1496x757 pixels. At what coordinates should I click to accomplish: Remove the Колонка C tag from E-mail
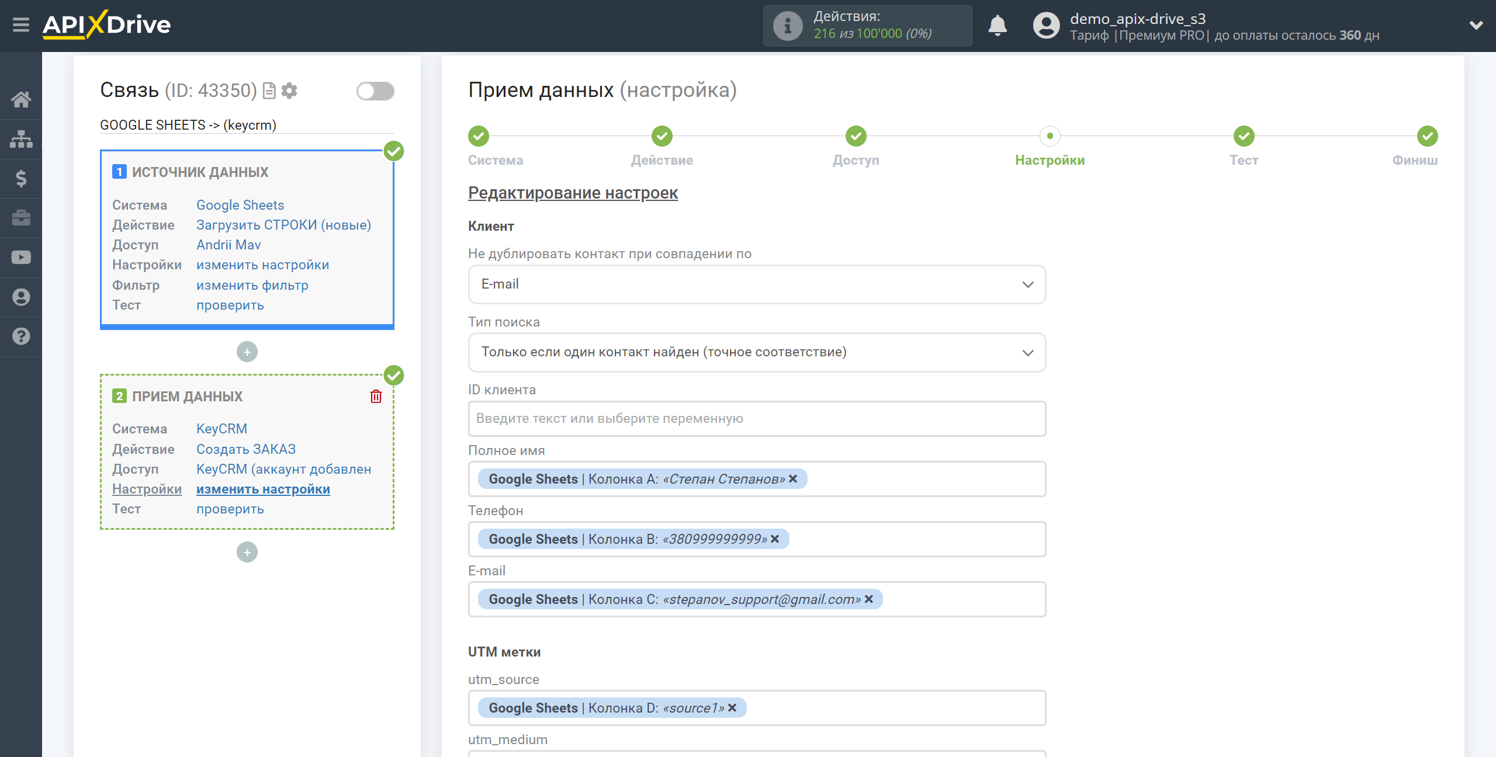[869, 599]
